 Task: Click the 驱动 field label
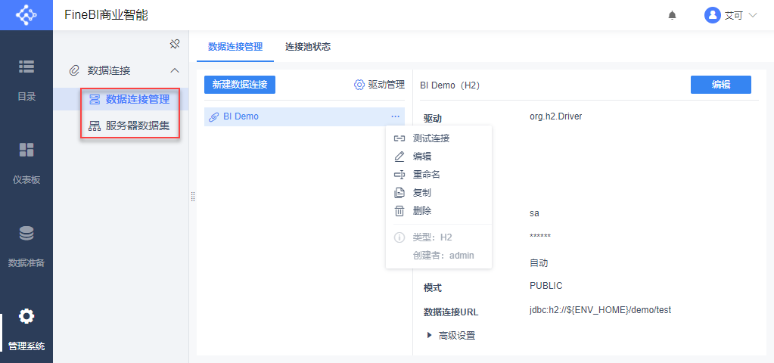[x=433, y=119]
